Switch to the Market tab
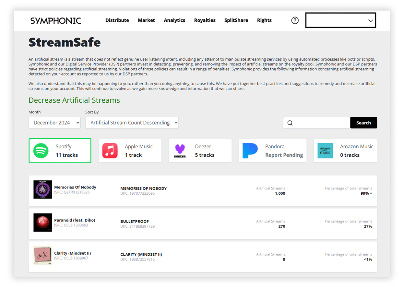 [x=146, y=20]
